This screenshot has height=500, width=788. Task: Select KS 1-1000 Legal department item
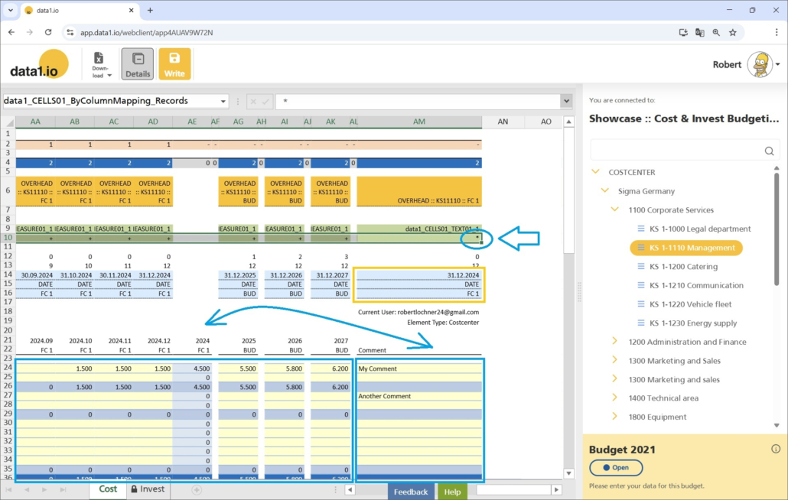point(699,229)
